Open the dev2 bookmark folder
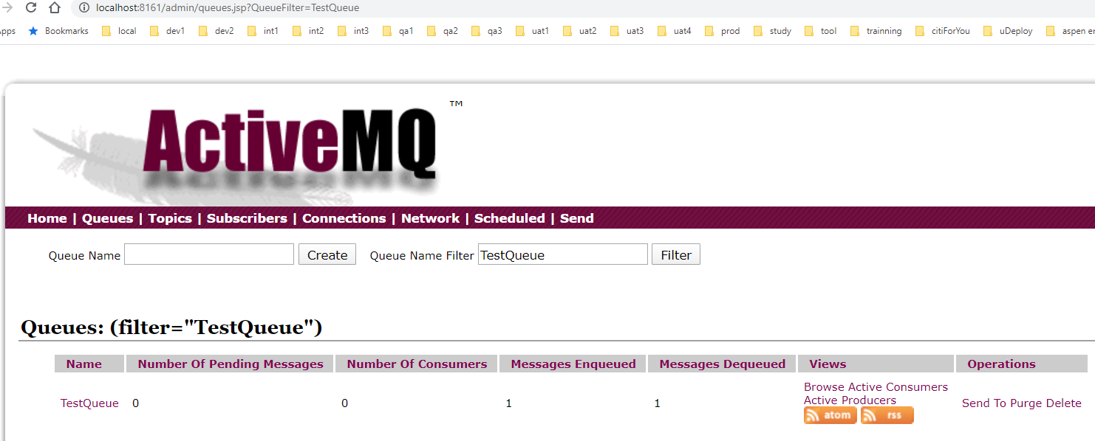Image resolution: width=1095 pixels, height=441 pixels. click(216, 31)
